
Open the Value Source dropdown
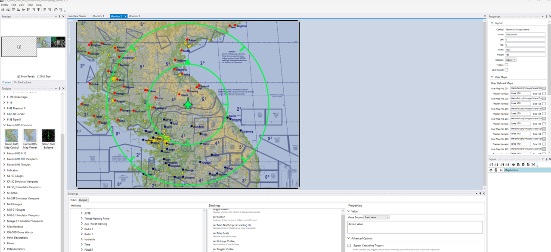point(376,217)
